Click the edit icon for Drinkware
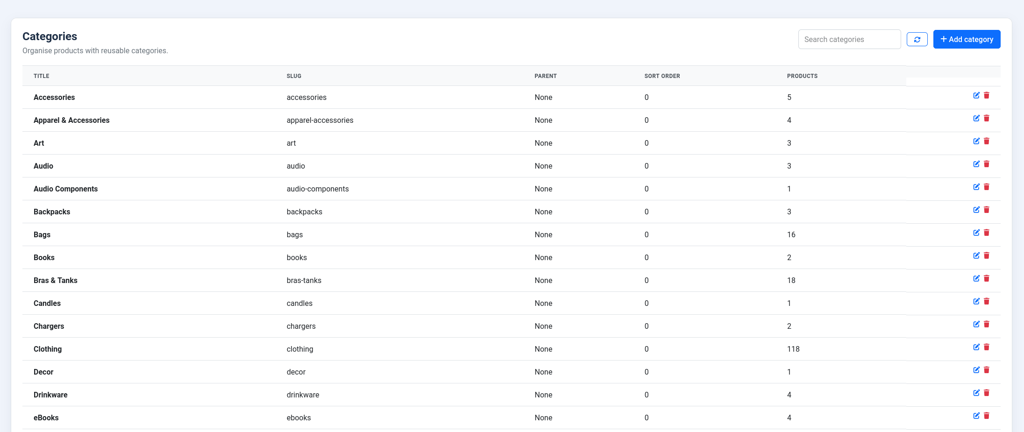1024x432 pixels. coord(976,393)
